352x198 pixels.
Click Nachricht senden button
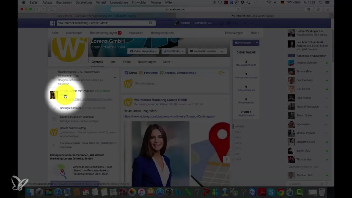click(203, 51)
